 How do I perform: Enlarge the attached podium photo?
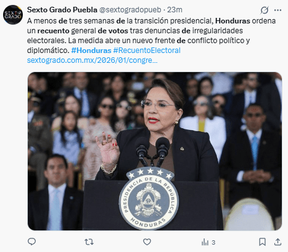155,151
